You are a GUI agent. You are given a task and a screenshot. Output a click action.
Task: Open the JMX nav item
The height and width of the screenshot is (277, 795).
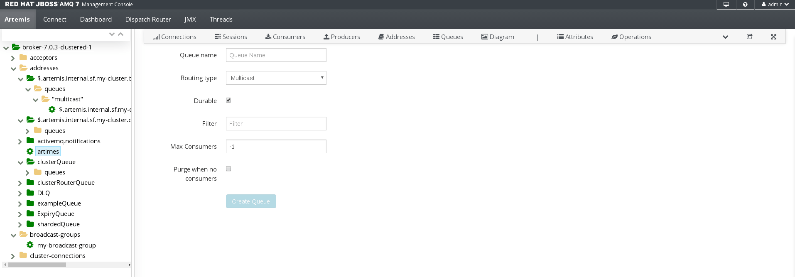click(190, 19)
